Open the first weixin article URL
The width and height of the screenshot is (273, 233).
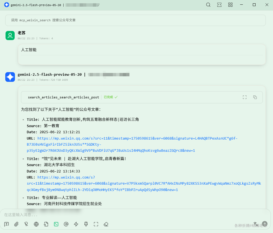tap(132, 145)
